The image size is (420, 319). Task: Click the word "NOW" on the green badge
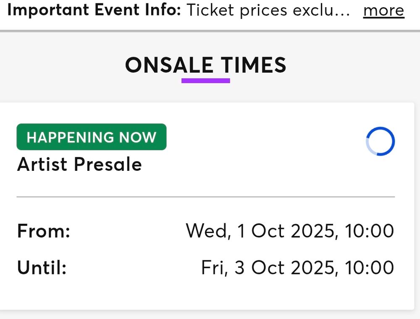(x=137, y=137)
